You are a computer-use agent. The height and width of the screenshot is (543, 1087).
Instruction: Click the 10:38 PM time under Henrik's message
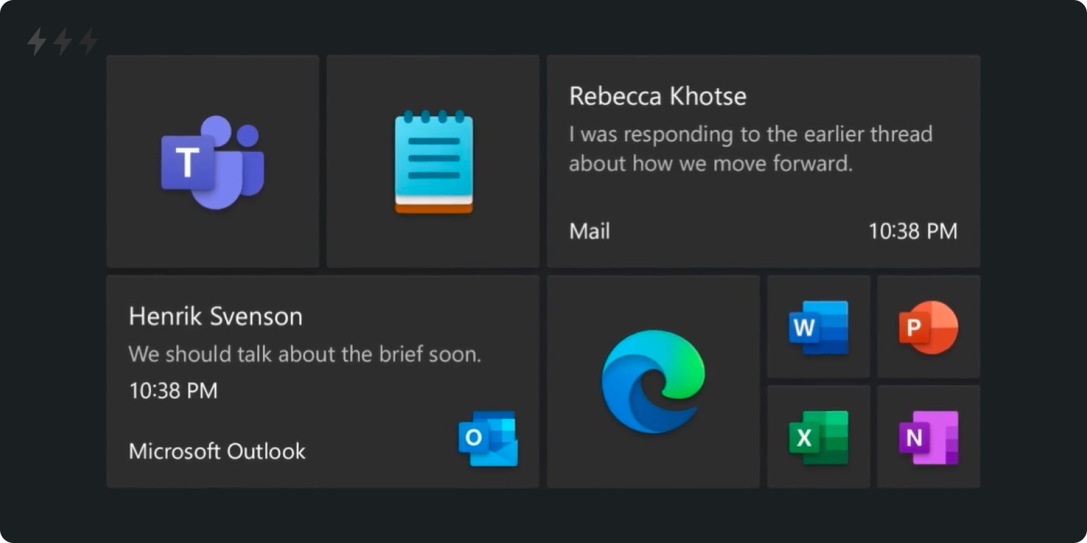tap(173, 391)
